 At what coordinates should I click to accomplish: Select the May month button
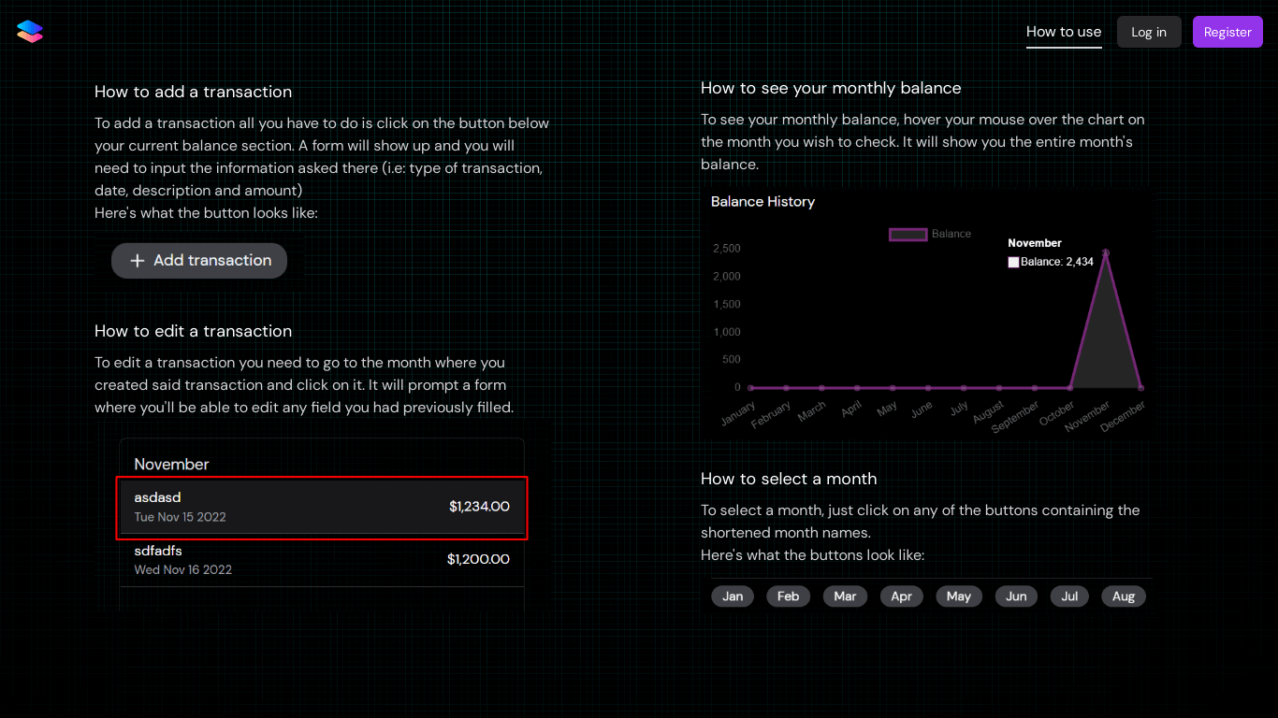[958, 596]
